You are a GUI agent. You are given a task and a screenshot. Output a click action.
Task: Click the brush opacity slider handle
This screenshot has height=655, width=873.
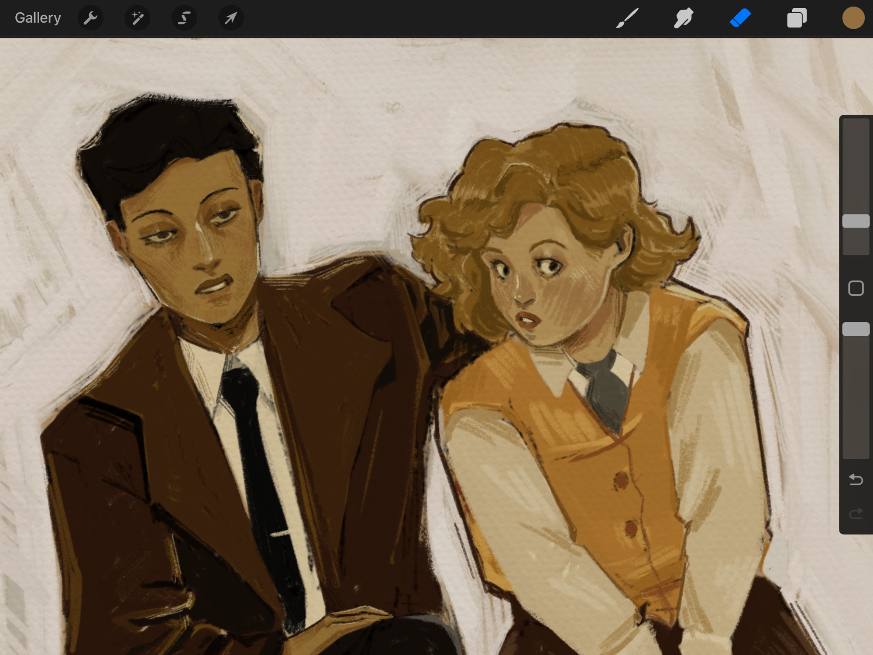[856, 329]
